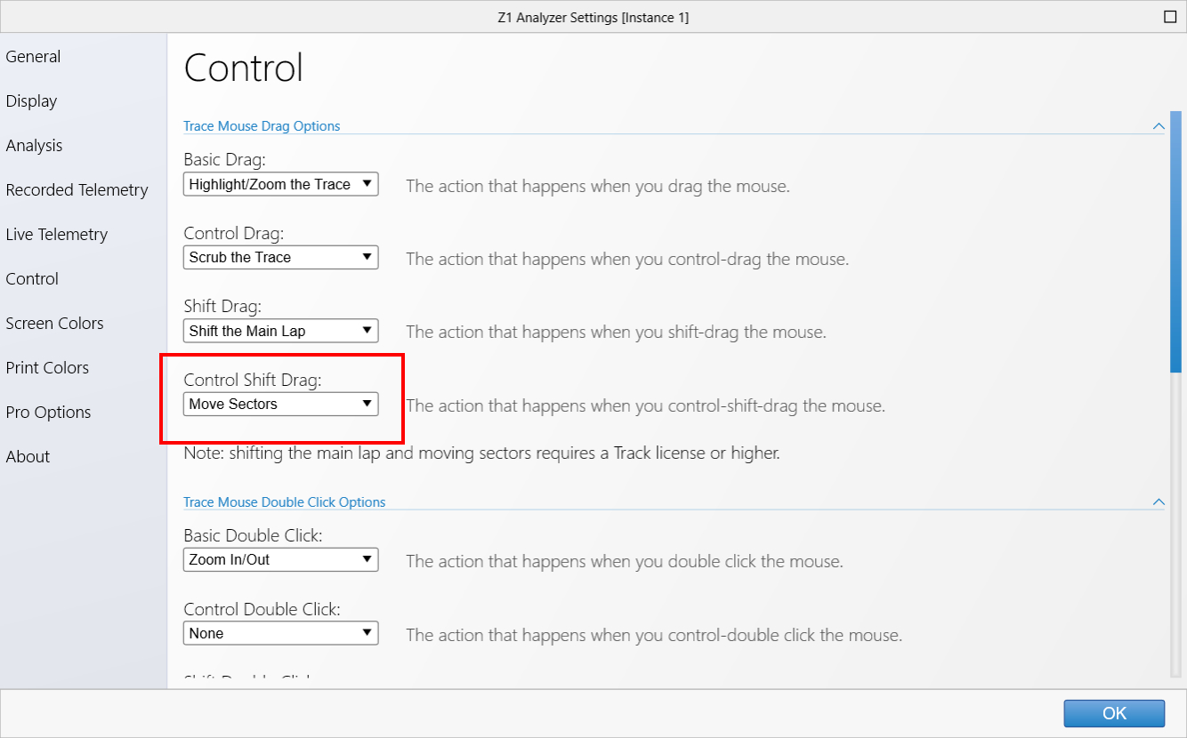Open the Control Shift Drag dropdown
The width and height of the screenshot is (1187, 738).
pos(281,404)
